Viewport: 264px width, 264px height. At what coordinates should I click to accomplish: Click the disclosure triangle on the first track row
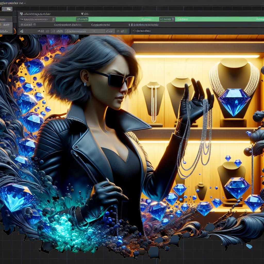point(21,14)
